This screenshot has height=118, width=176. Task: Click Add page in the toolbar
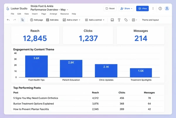(37, 20)
